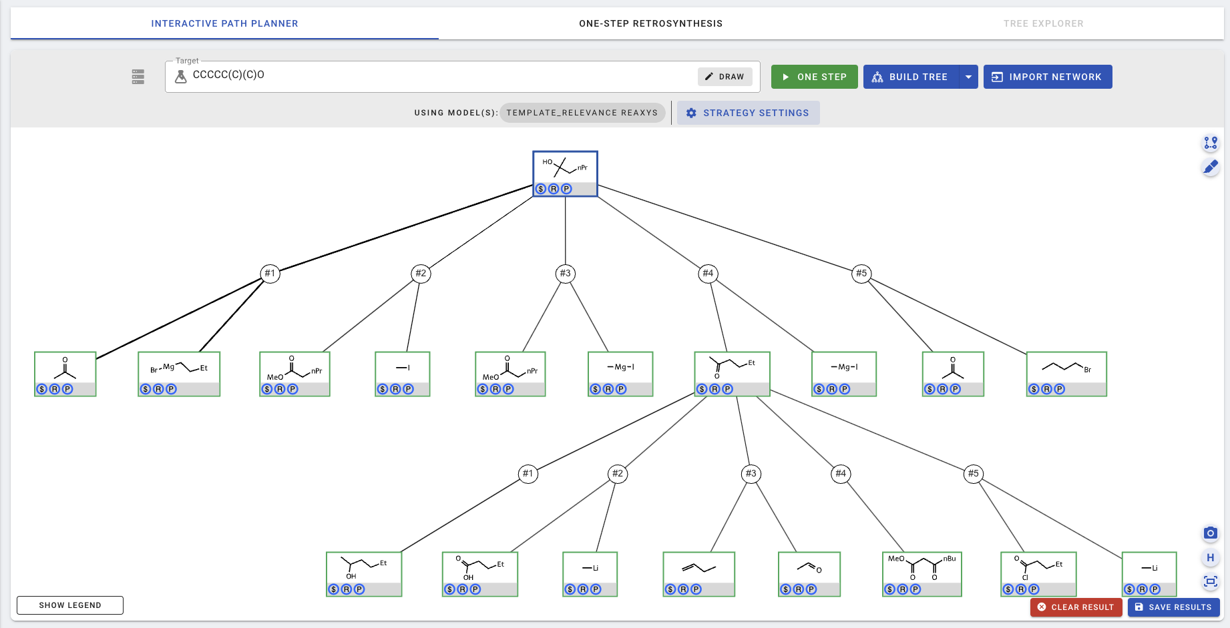The height and width of the screenshot is (628, 1230).
Task: Click the R icon on the Br-Mg Grignard node
Action: pos(158,389)
